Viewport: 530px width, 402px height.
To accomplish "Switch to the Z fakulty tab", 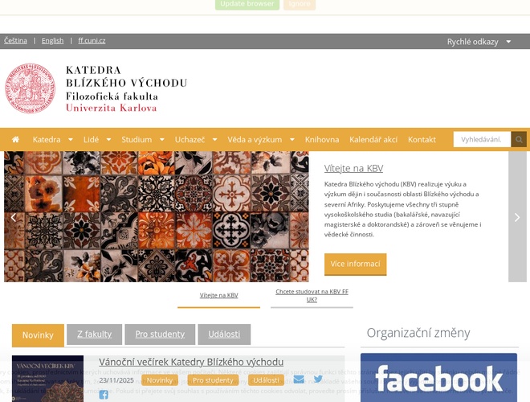I will pyautogui.click(x=94, y=334).
